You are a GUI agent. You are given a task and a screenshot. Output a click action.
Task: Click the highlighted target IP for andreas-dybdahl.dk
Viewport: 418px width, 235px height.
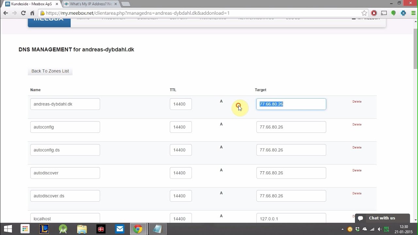(x=291, y=104)
